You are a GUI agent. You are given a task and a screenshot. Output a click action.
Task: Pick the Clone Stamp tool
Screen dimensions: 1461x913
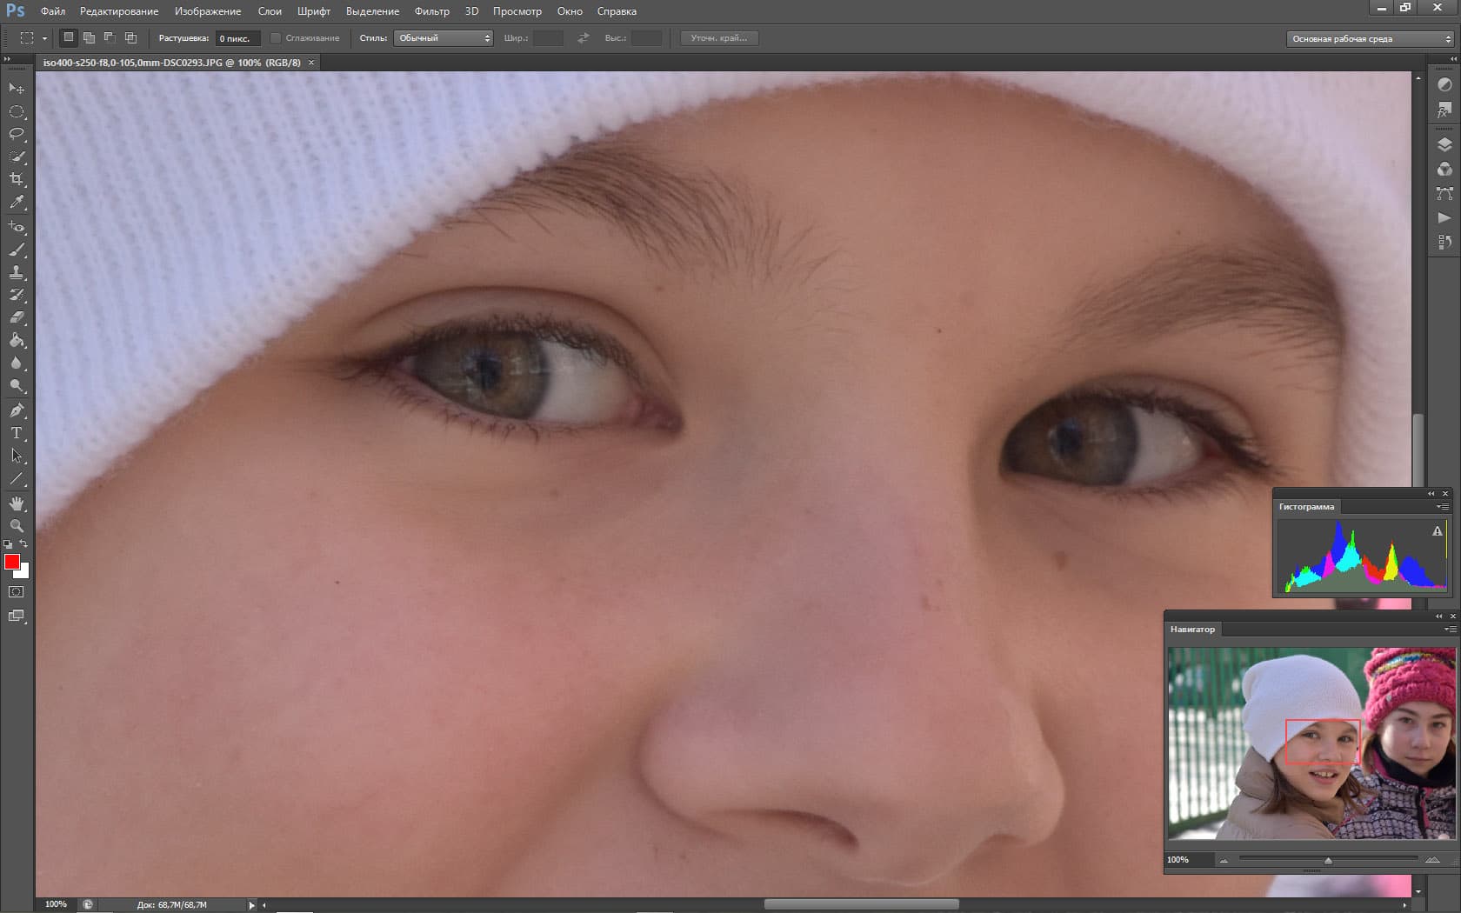(17, 272)
